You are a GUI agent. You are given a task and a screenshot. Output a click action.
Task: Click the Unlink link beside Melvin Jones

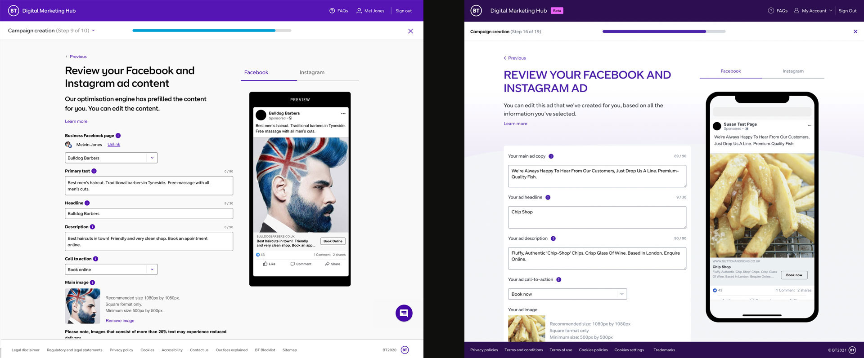(x=114, y=145)
